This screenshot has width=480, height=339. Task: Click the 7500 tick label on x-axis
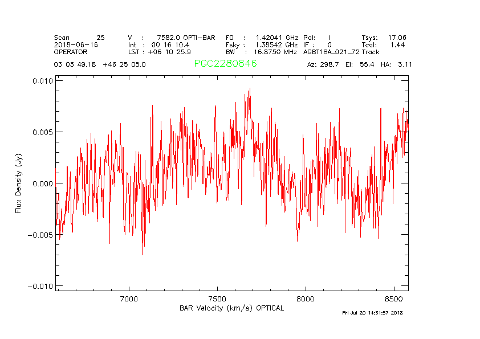coord(218,299)
